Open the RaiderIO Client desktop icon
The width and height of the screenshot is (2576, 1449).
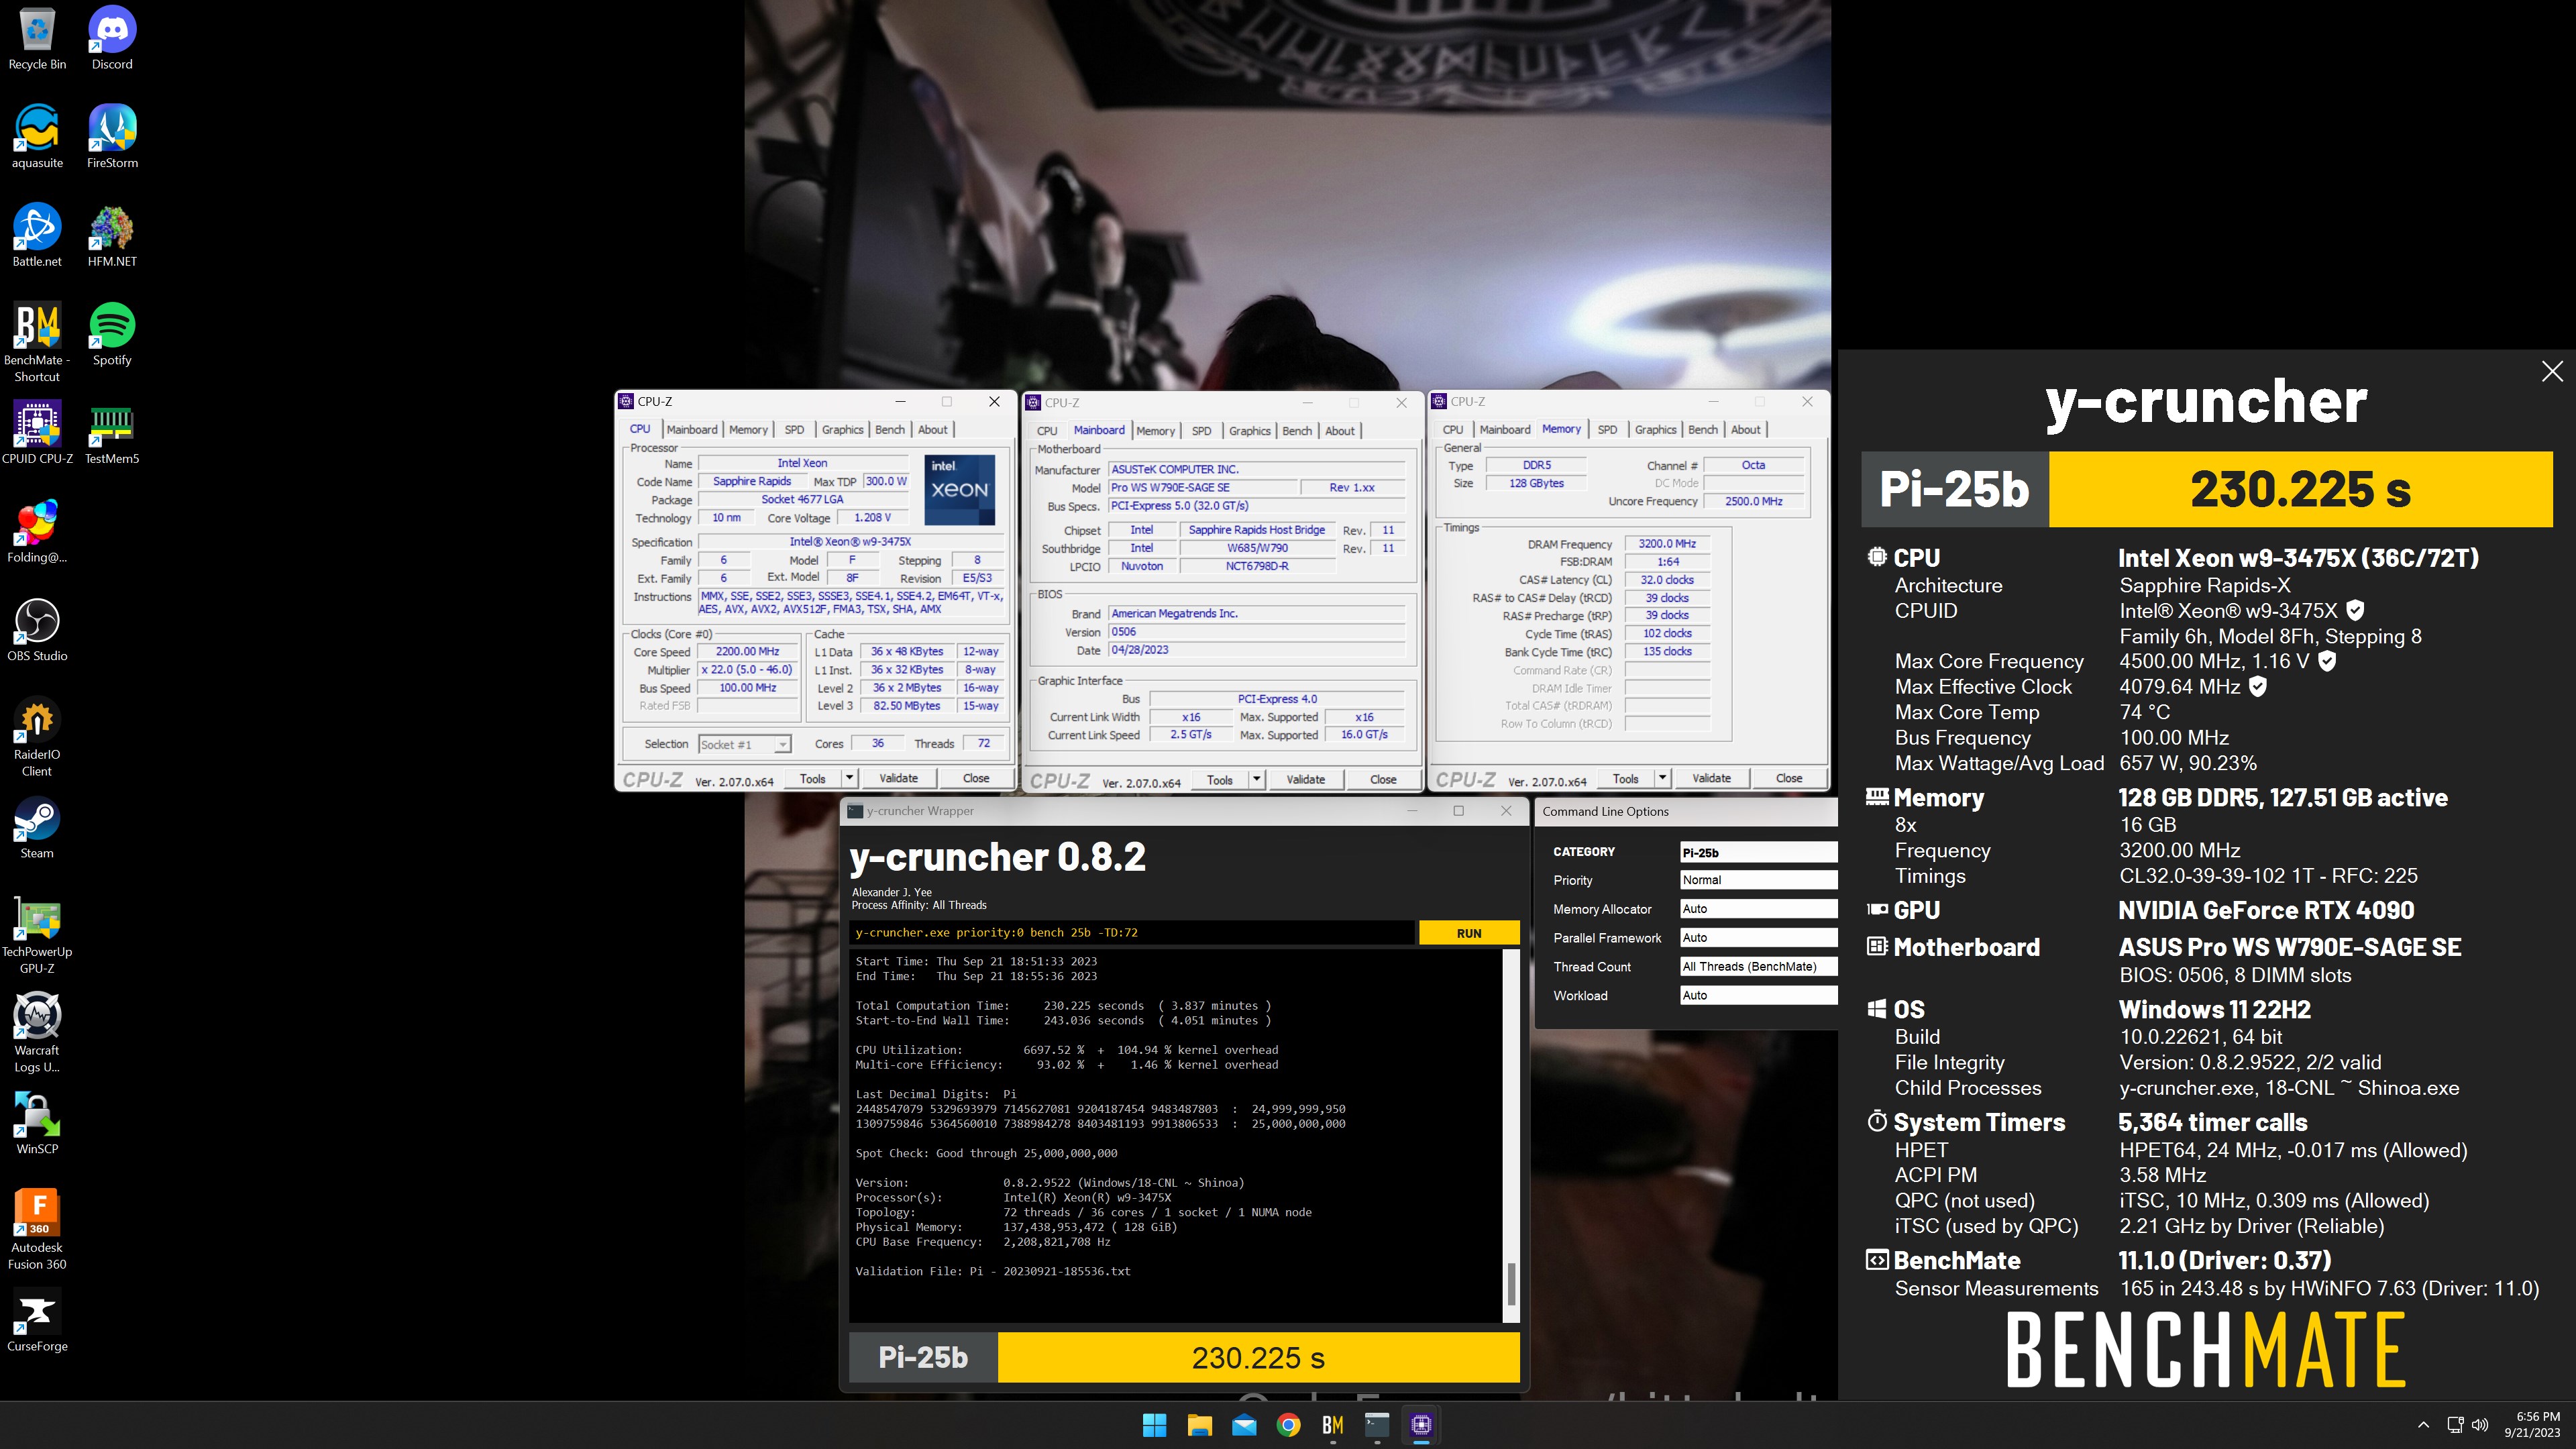point(37,737)
